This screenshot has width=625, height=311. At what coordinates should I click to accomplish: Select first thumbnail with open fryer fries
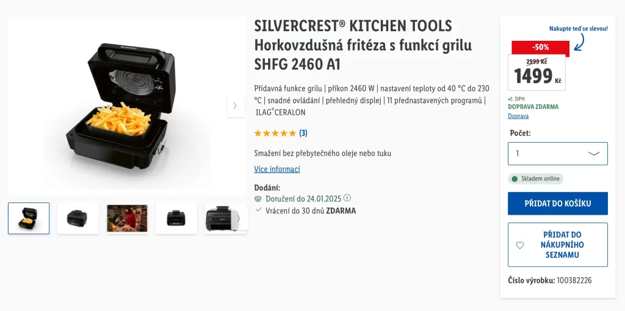coord(29,218)
